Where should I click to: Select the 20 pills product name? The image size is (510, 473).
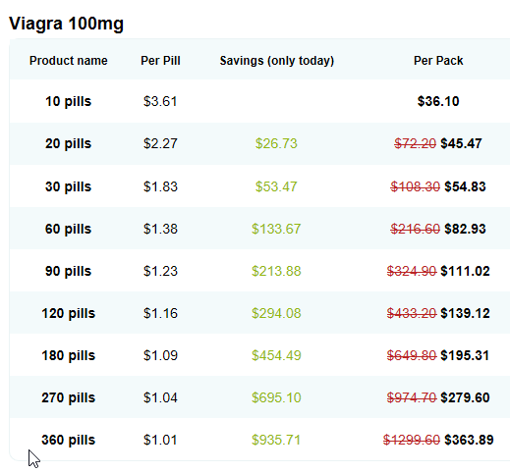pos(68,143)
